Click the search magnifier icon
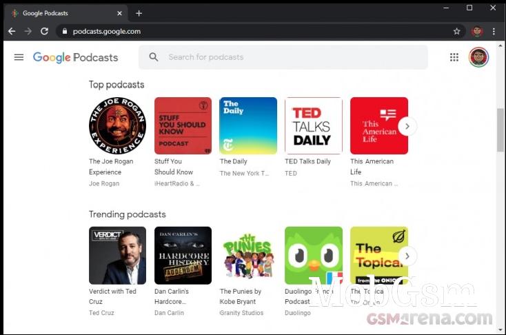 154,57
